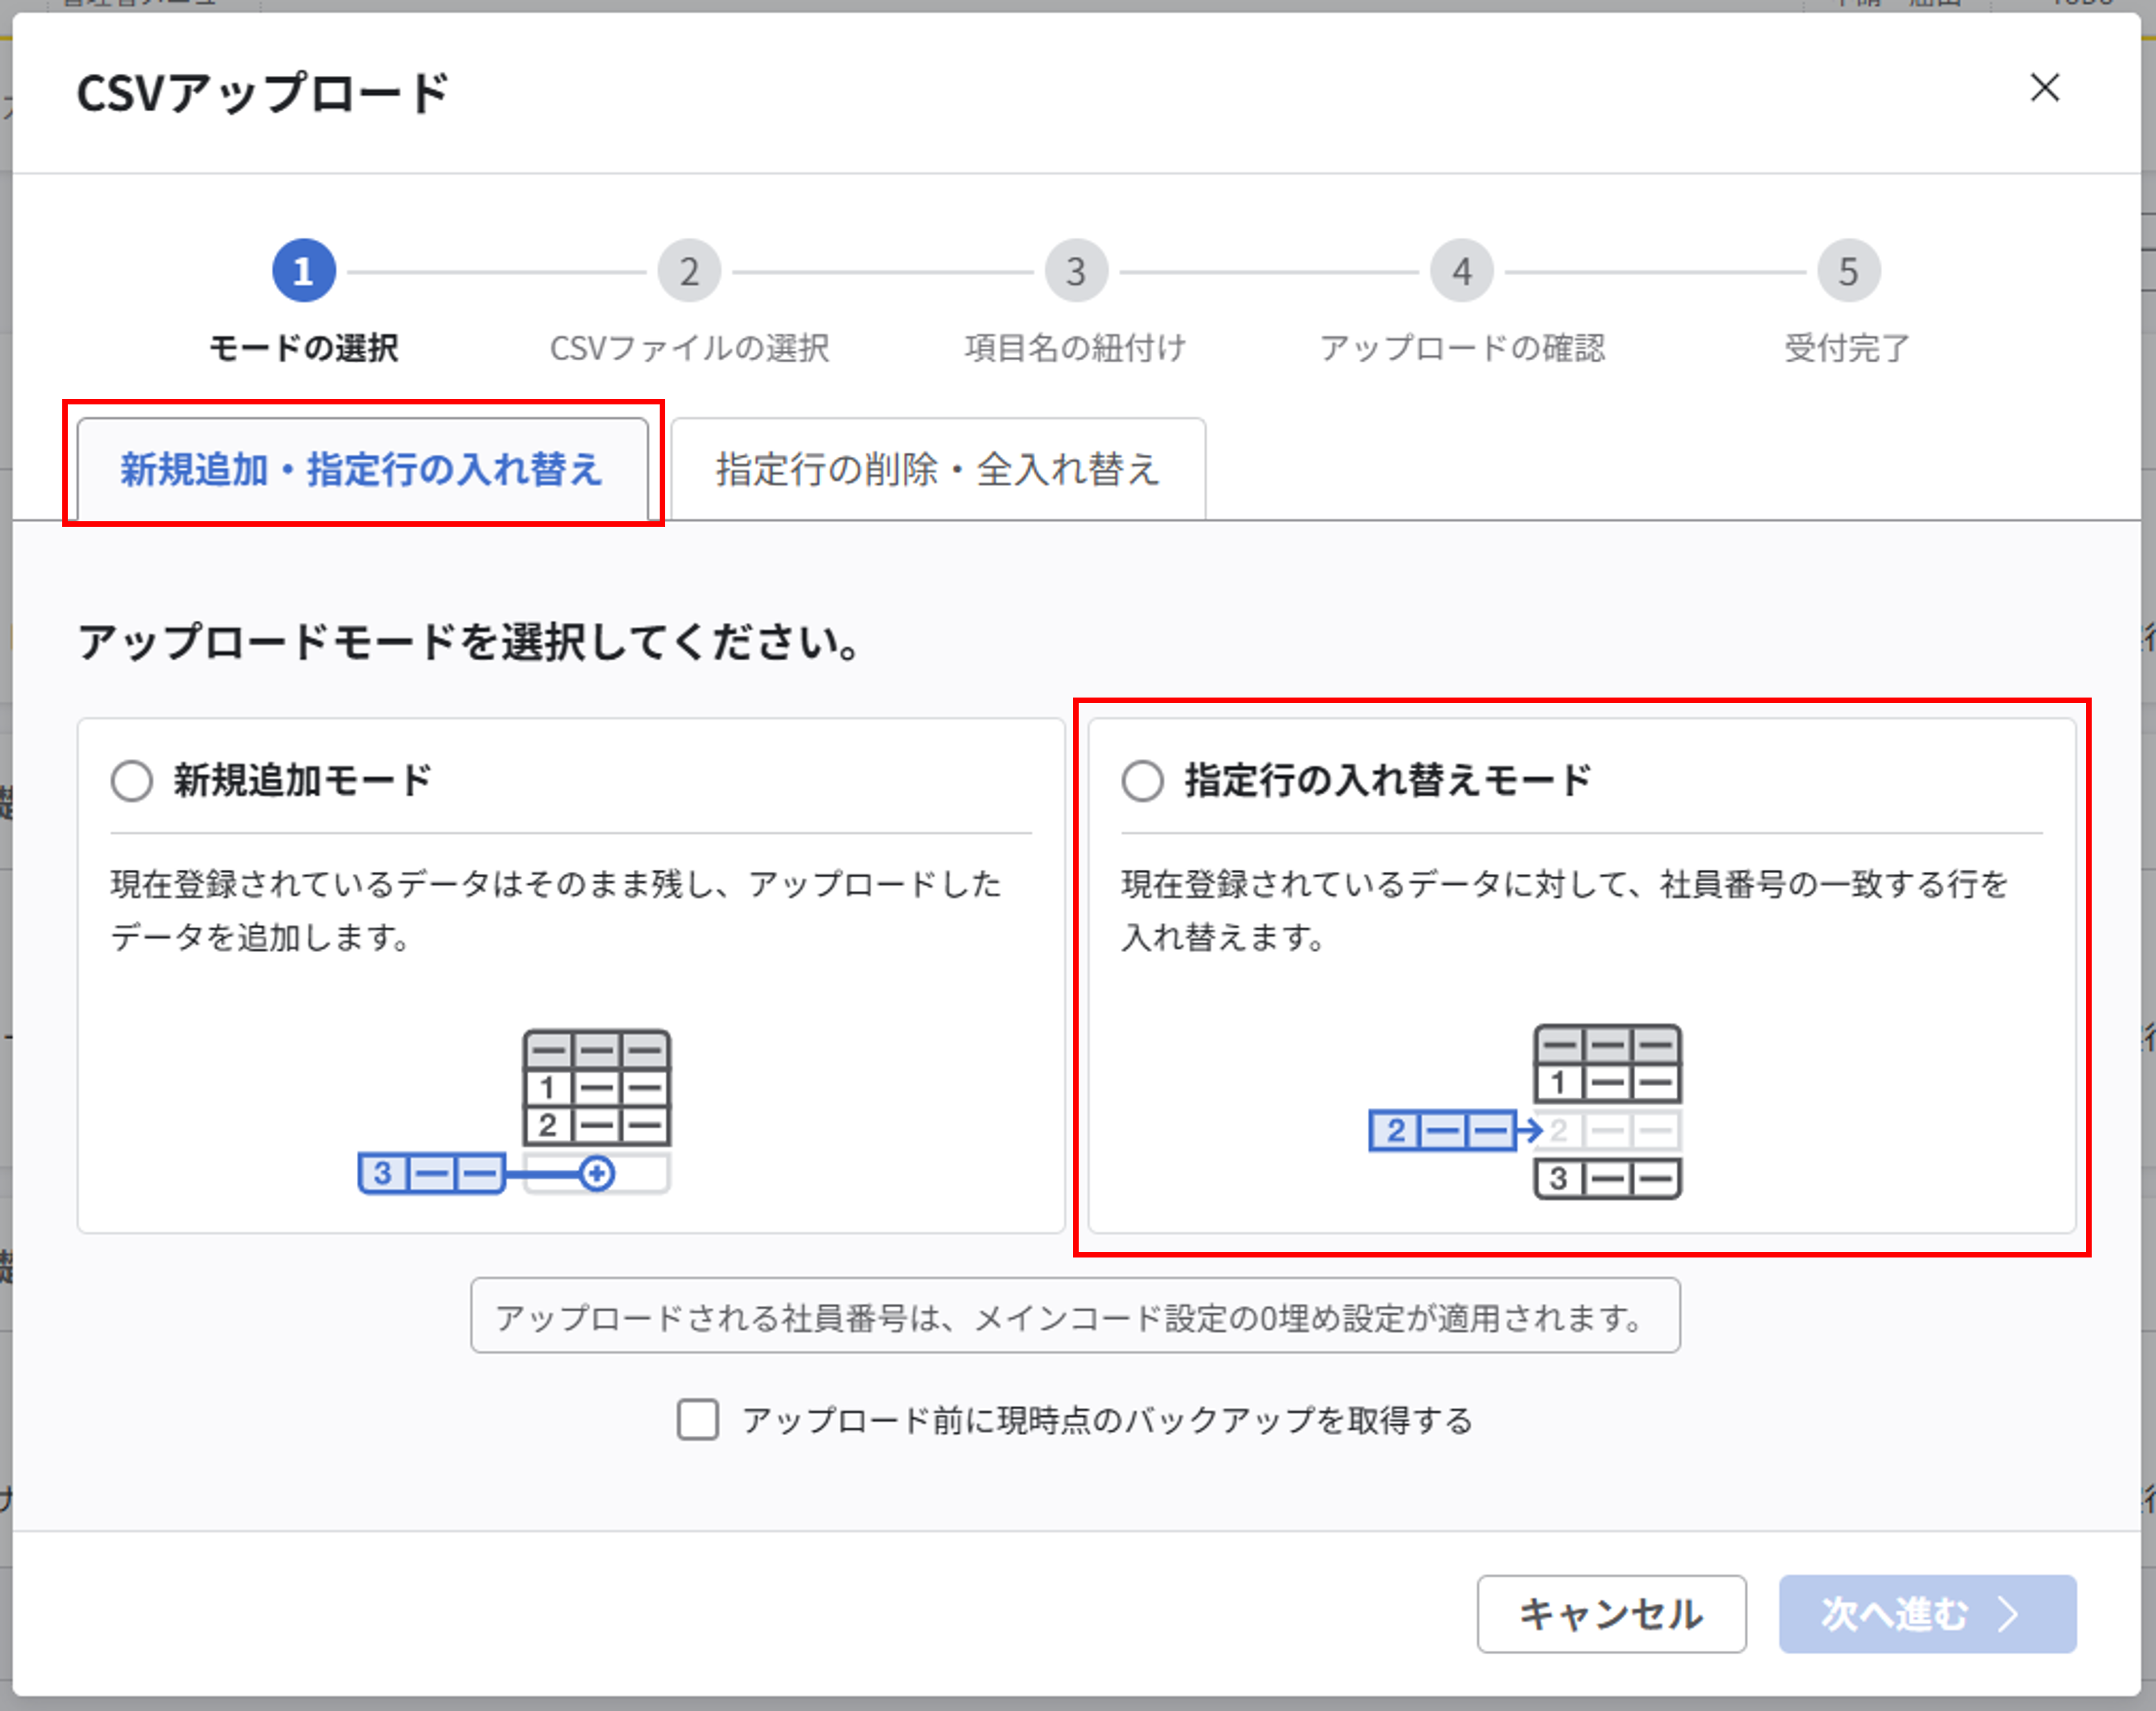Switch to 指定行の削除・全入れ替え tab

click(938, 469)
